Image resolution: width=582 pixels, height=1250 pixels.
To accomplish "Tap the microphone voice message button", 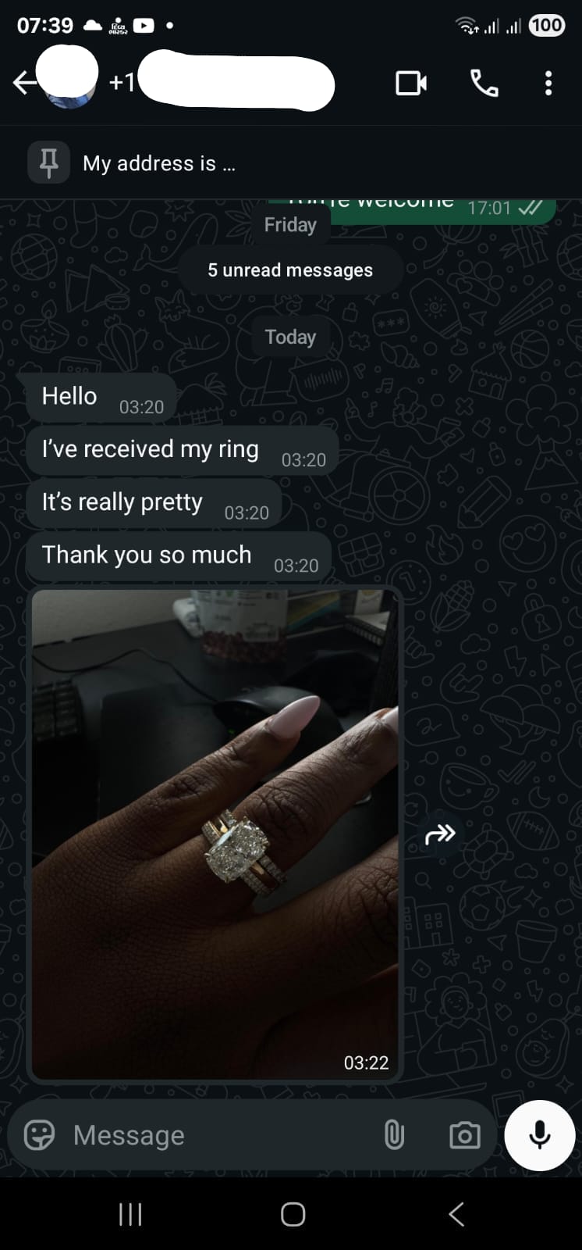I will coord(539,1135).
